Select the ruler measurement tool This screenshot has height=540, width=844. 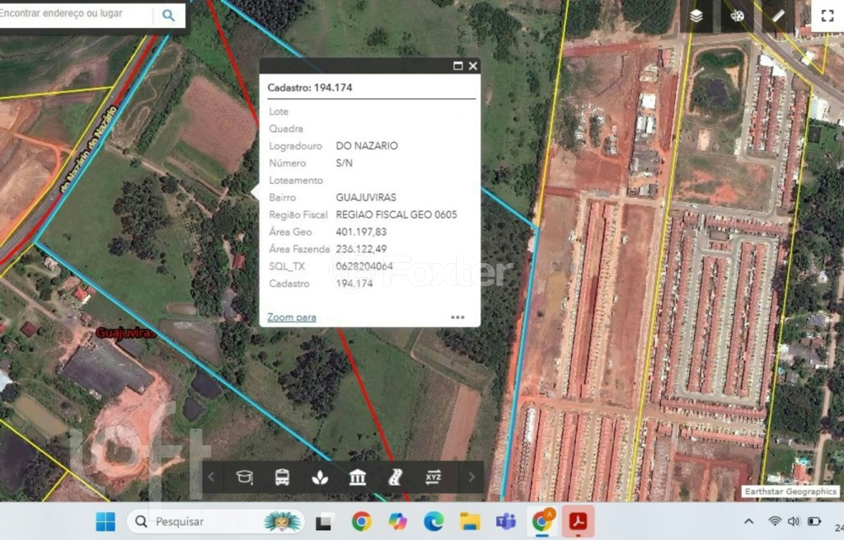click(778, 16)
